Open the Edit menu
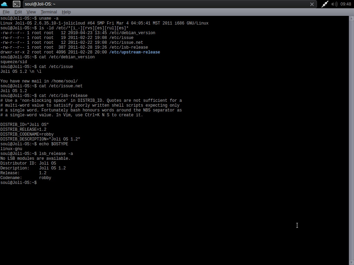 pyautogui.click(x=18, y=12)
